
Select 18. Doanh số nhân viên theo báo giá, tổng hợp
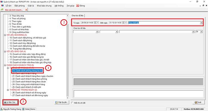pos(30,62)
